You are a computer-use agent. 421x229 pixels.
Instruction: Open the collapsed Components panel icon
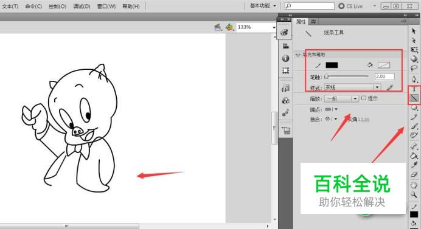(x=285, y=101)
